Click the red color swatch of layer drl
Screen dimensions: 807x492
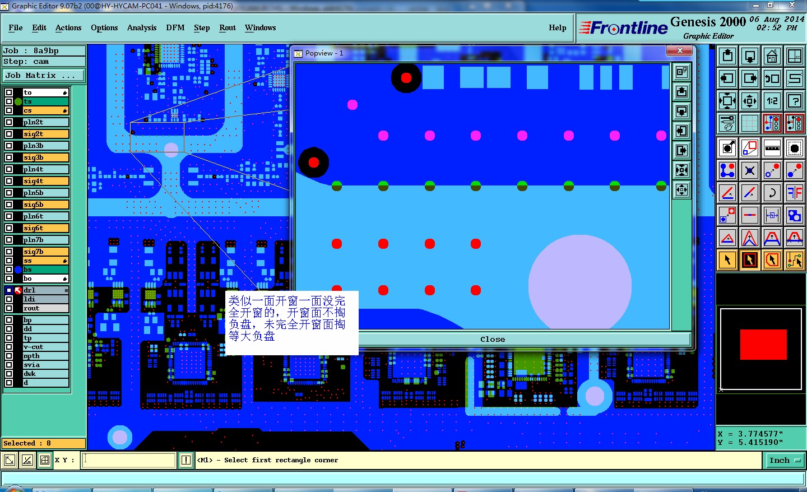[18, 290]
